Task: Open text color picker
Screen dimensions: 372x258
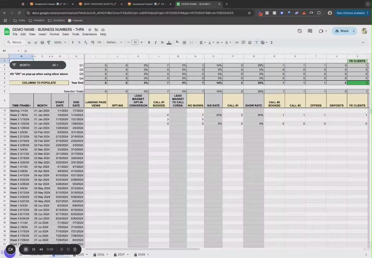Action: [169, 42]
